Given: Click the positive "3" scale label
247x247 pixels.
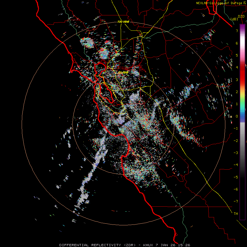Looking at the screenshot, I should tap(237, 80).
